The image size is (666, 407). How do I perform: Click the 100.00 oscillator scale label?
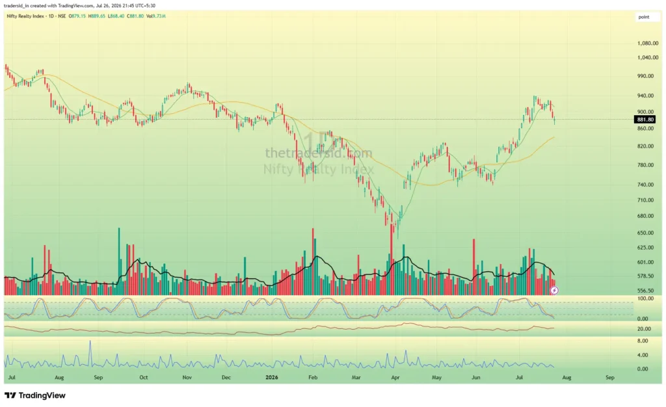coord(645,299)
